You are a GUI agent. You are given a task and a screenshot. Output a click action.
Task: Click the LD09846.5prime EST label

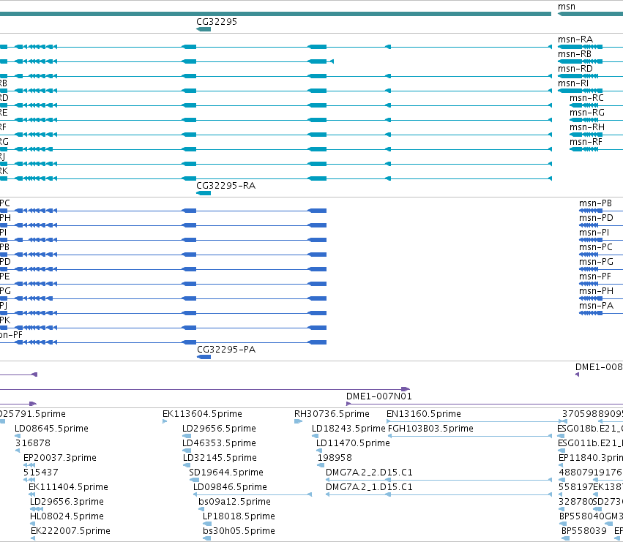[230, 487]
